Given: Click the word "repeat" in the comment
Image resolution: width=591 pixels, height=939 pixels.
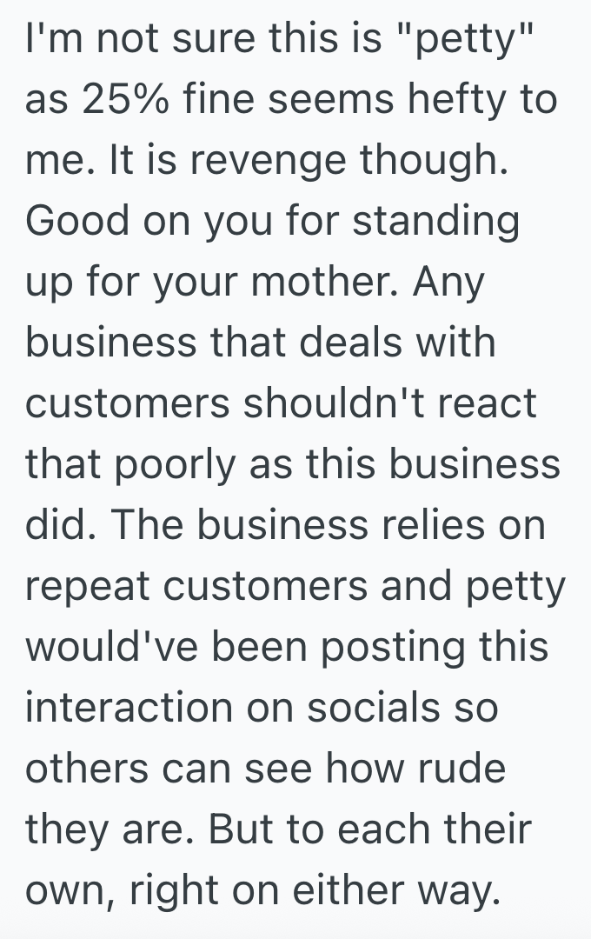Looking at the screenshot, I should (89, 587).
